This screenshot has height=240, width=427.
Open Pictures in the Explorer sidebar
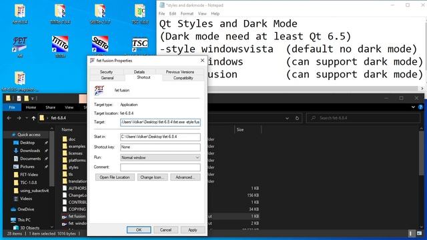(x=27, y=167)
